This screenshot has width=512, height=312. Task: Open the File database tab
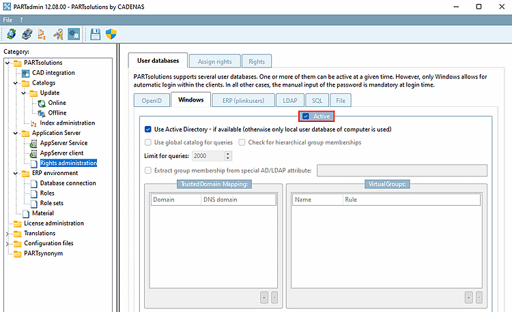(341, 101)
